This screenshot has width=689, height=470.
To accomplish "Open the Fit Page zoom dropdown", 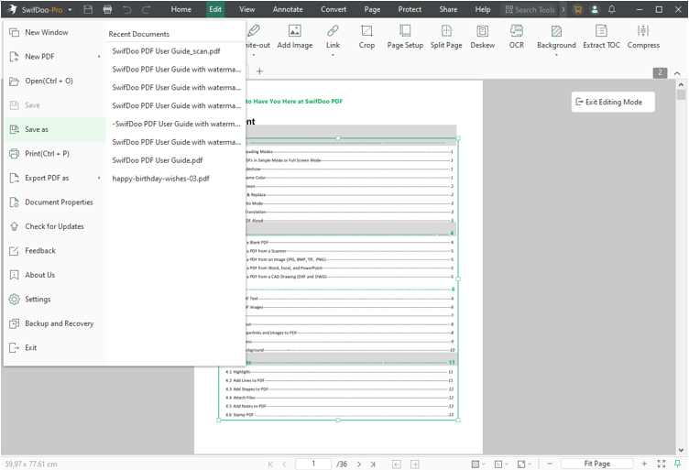I will [597, 464].
